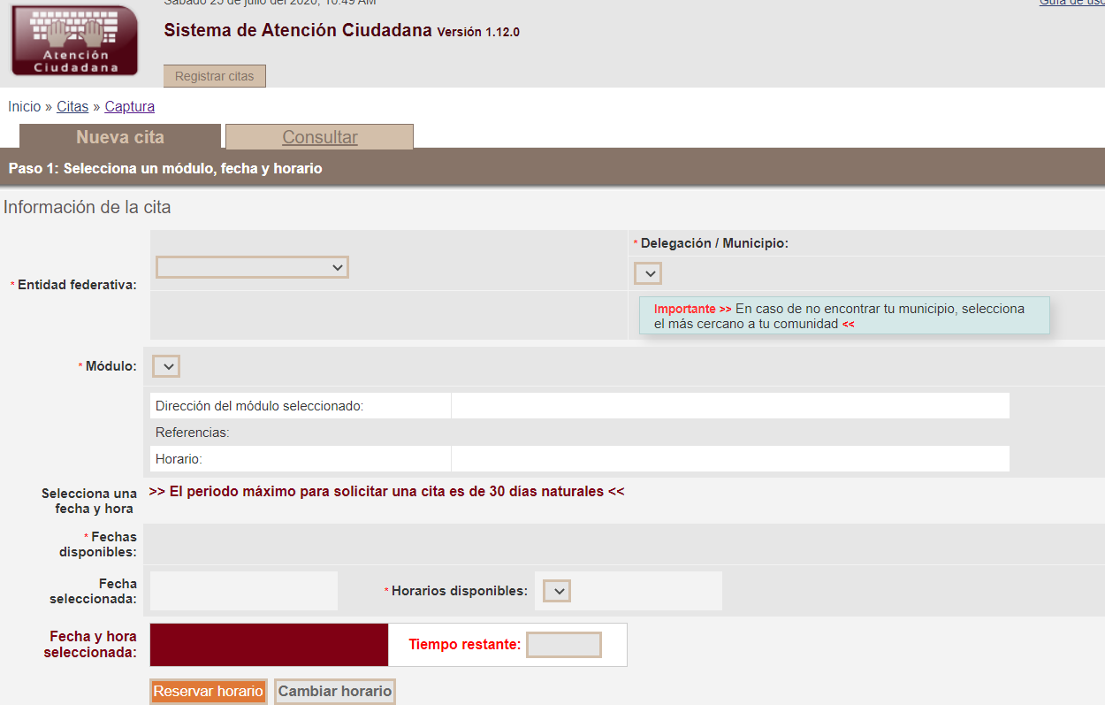This screenshot has height=705, width=1105.
Task: Click the 'Versión 1.12.0' text
Action: click(478, 32)
